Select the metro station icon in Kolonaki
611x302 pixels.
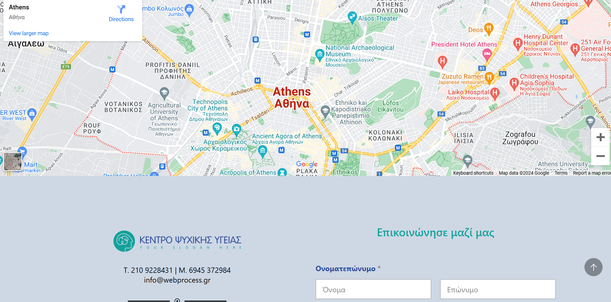pyautogui.click(x=398, y=148)
